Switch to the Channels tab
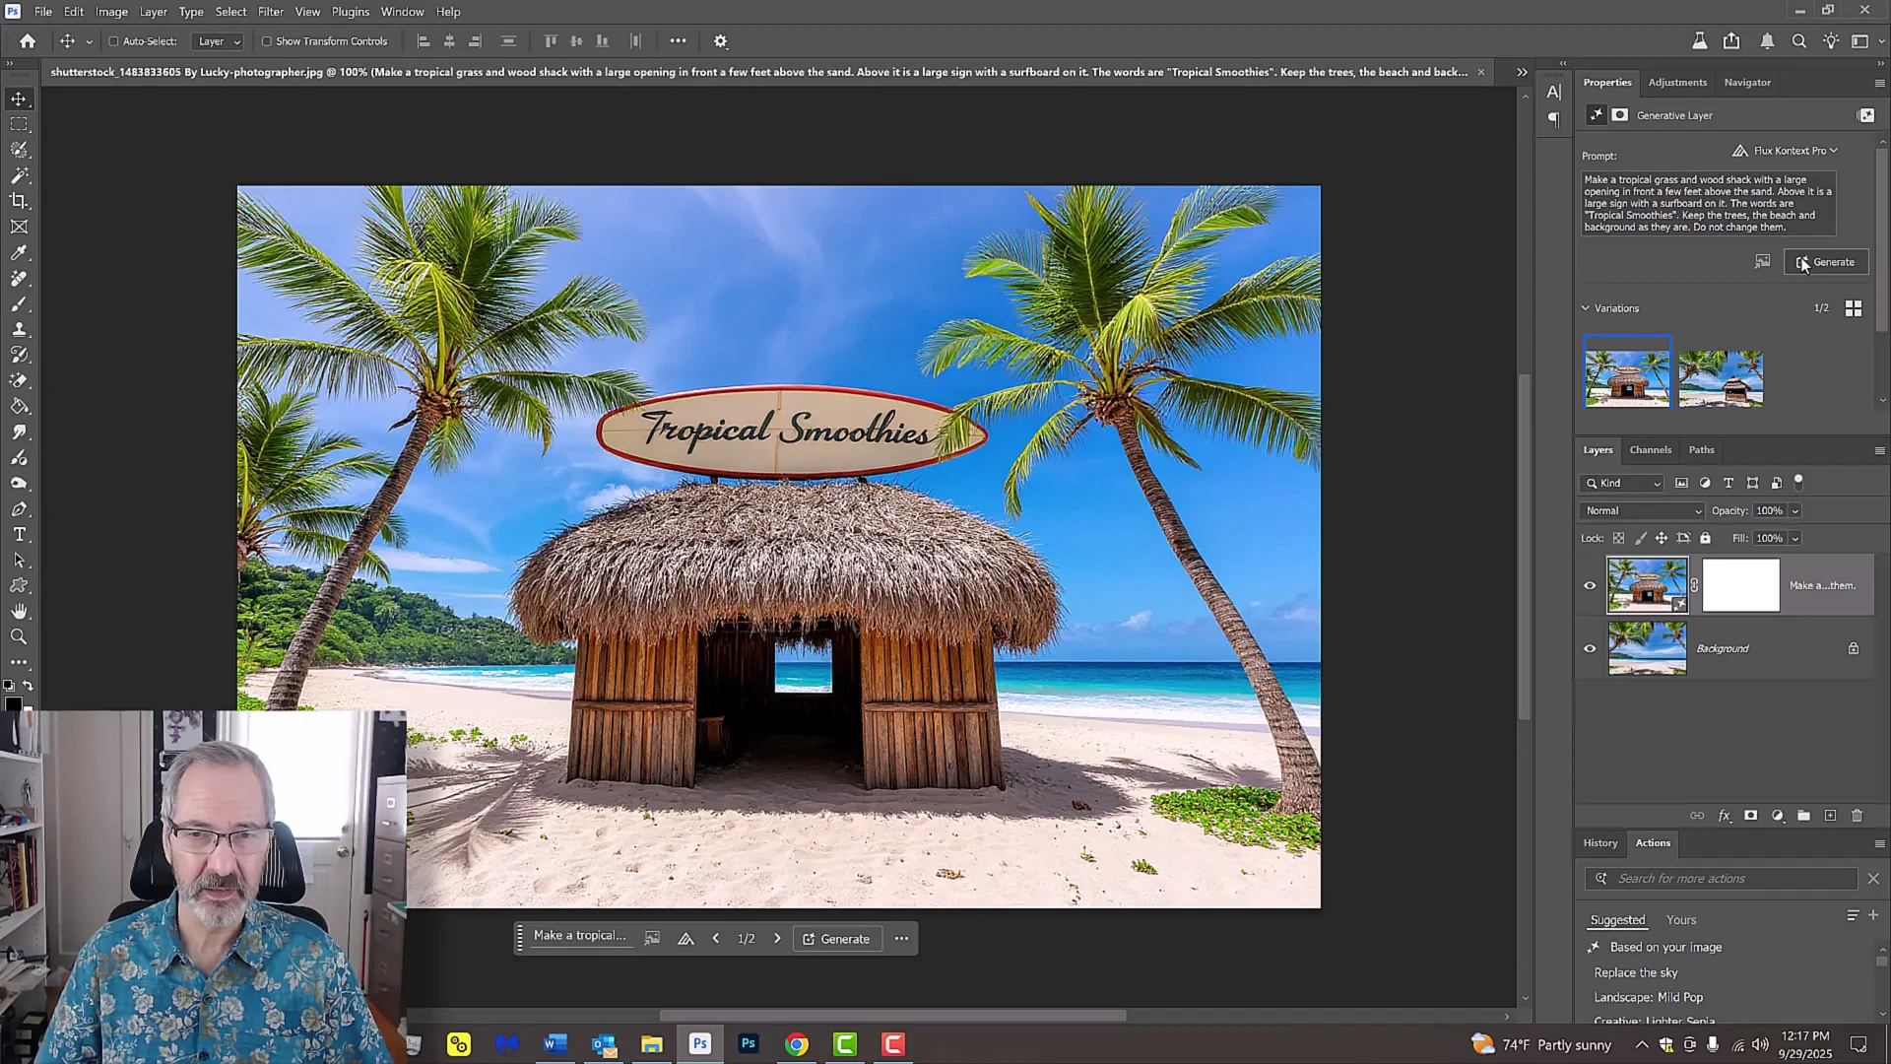This screenshot has height=1064, width=1891. [x=1651, y=450]
